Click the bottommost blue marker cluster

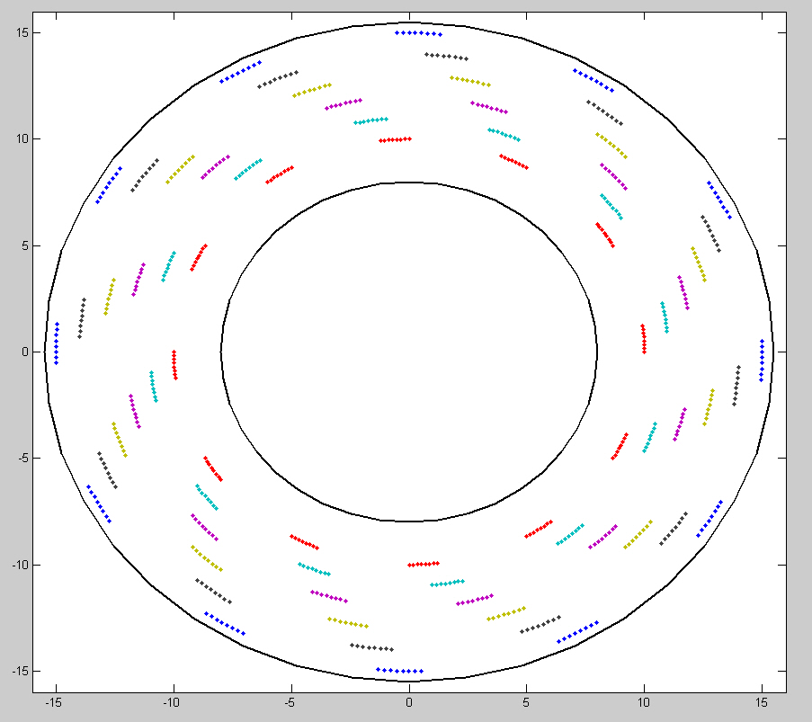[399, 670]
